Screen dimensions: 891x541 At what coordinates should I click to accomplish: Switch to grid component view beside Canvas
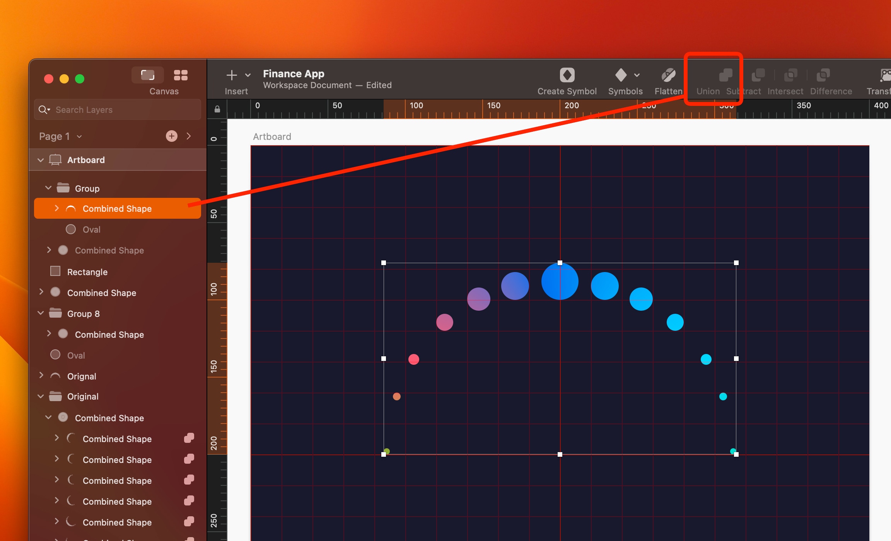(x=180, y=75)
